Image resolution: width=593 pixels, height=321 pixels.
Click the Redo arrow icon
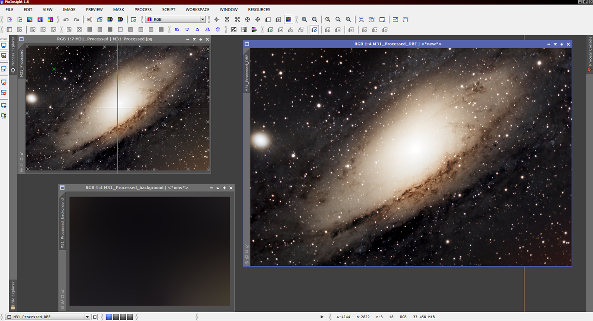(76, 19)
